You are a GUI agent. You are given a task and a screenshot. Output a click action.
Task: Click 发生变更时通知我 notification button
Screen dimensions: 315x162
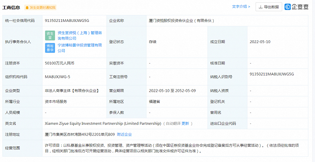click(x=40, y=8)
